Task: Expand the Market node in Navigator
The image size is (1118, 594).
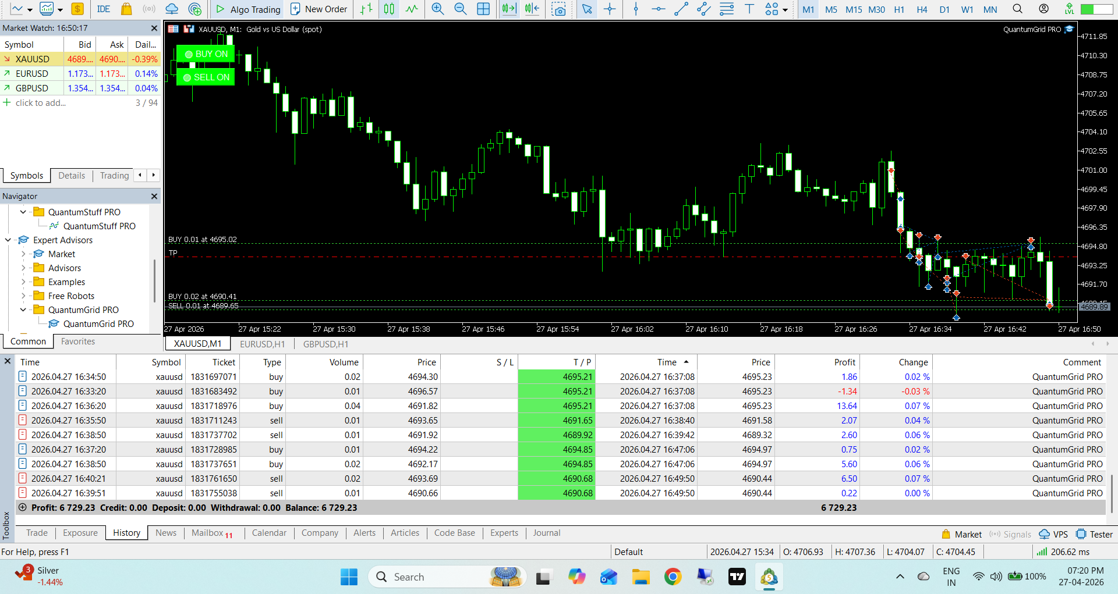Action: coord(23,254)
